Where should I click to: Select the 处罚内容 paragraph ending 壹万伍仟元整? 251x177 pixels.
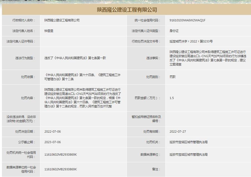coord(83,98)
